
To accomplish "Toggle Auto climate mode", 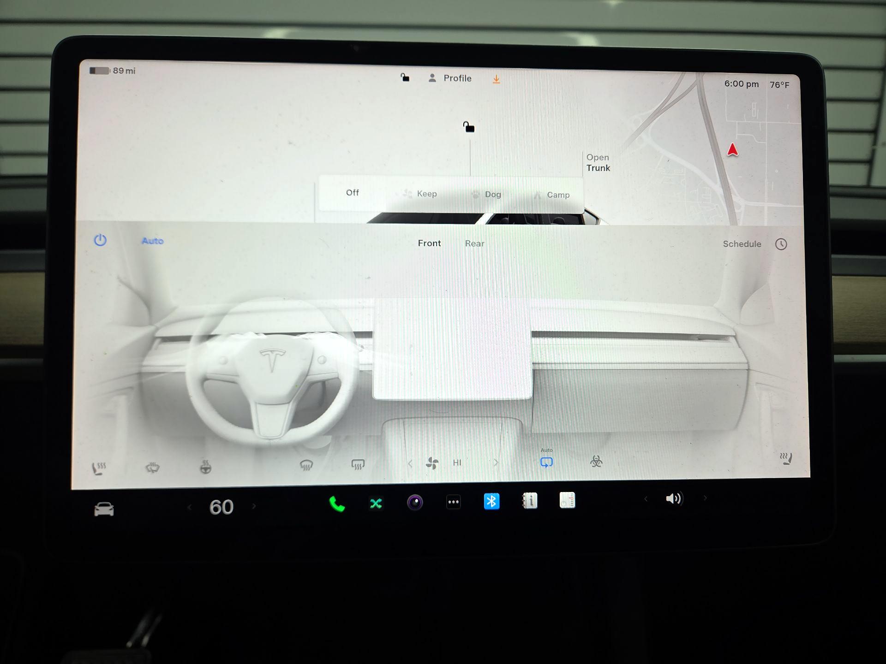I will tap(152, 241).
